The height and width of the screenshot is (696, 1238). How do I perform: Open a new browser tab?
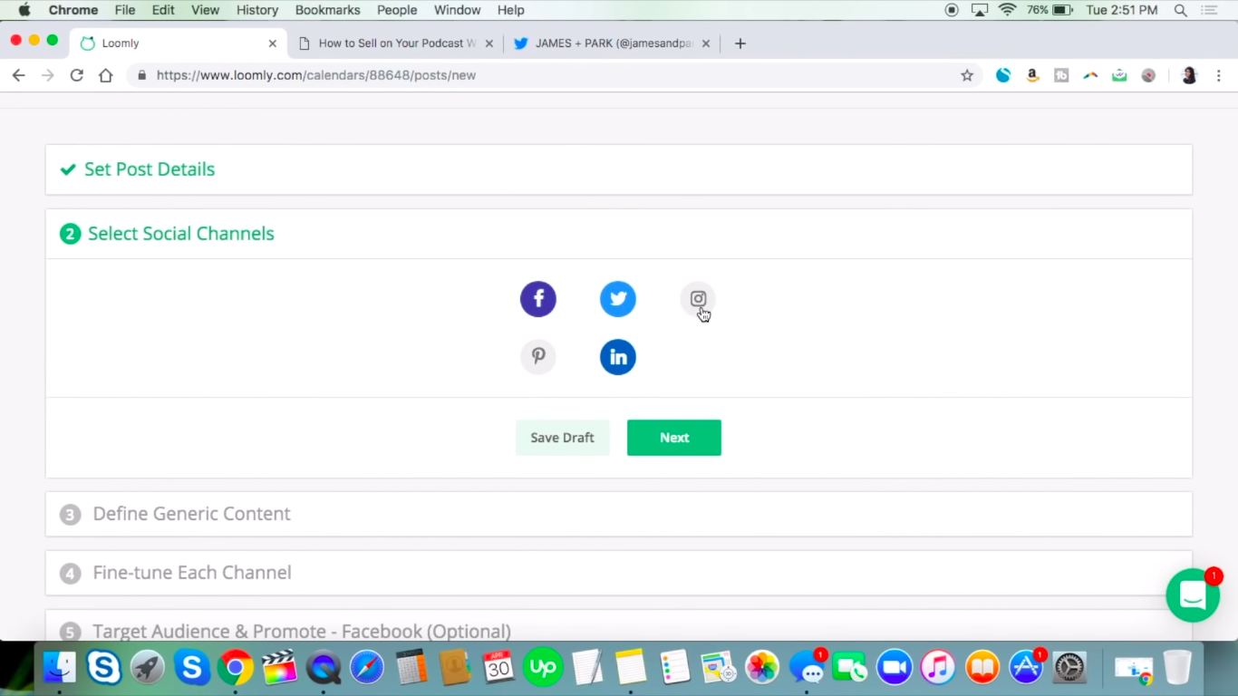point(740,43)
